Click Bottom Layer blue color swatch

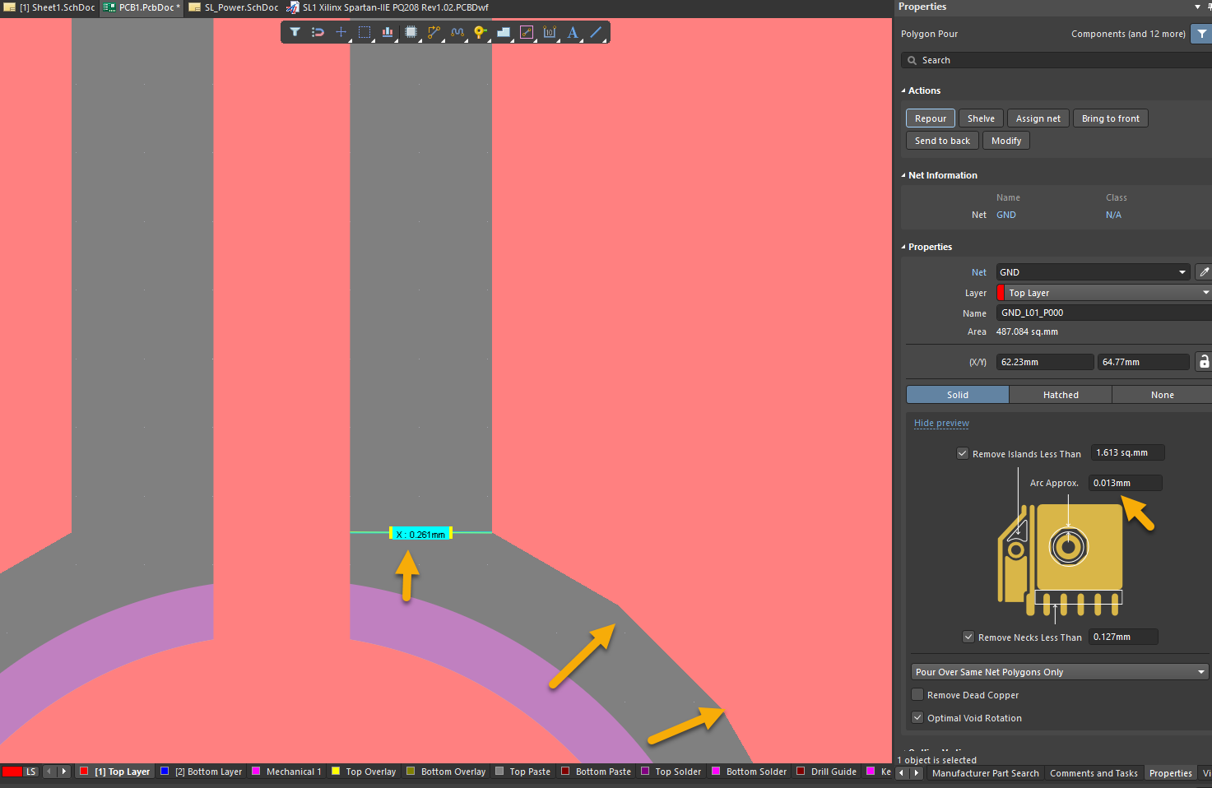pos(165,772)
